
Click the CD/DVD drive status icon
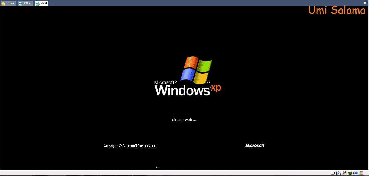pyautogui.click(x=338, y=173)
